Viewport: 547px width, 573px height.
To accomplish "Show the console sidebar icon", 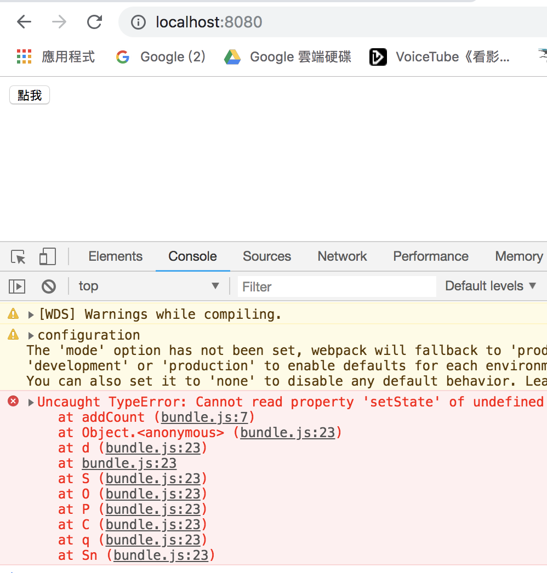I will pos(17,286).
